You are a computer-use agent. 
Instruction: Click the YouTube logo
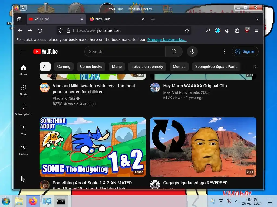point(45,51)
